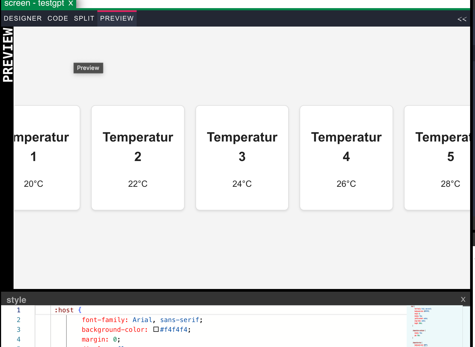The height and width of the screenshot is (347, 475).
Task: Switch to SPLIT view
Action: click(84, 18)
